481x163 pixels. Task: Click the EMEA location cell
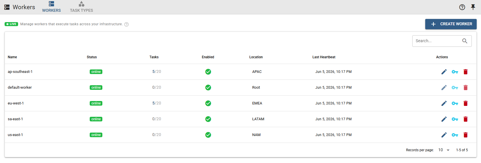pyautogui.click(x=257, y=103)
